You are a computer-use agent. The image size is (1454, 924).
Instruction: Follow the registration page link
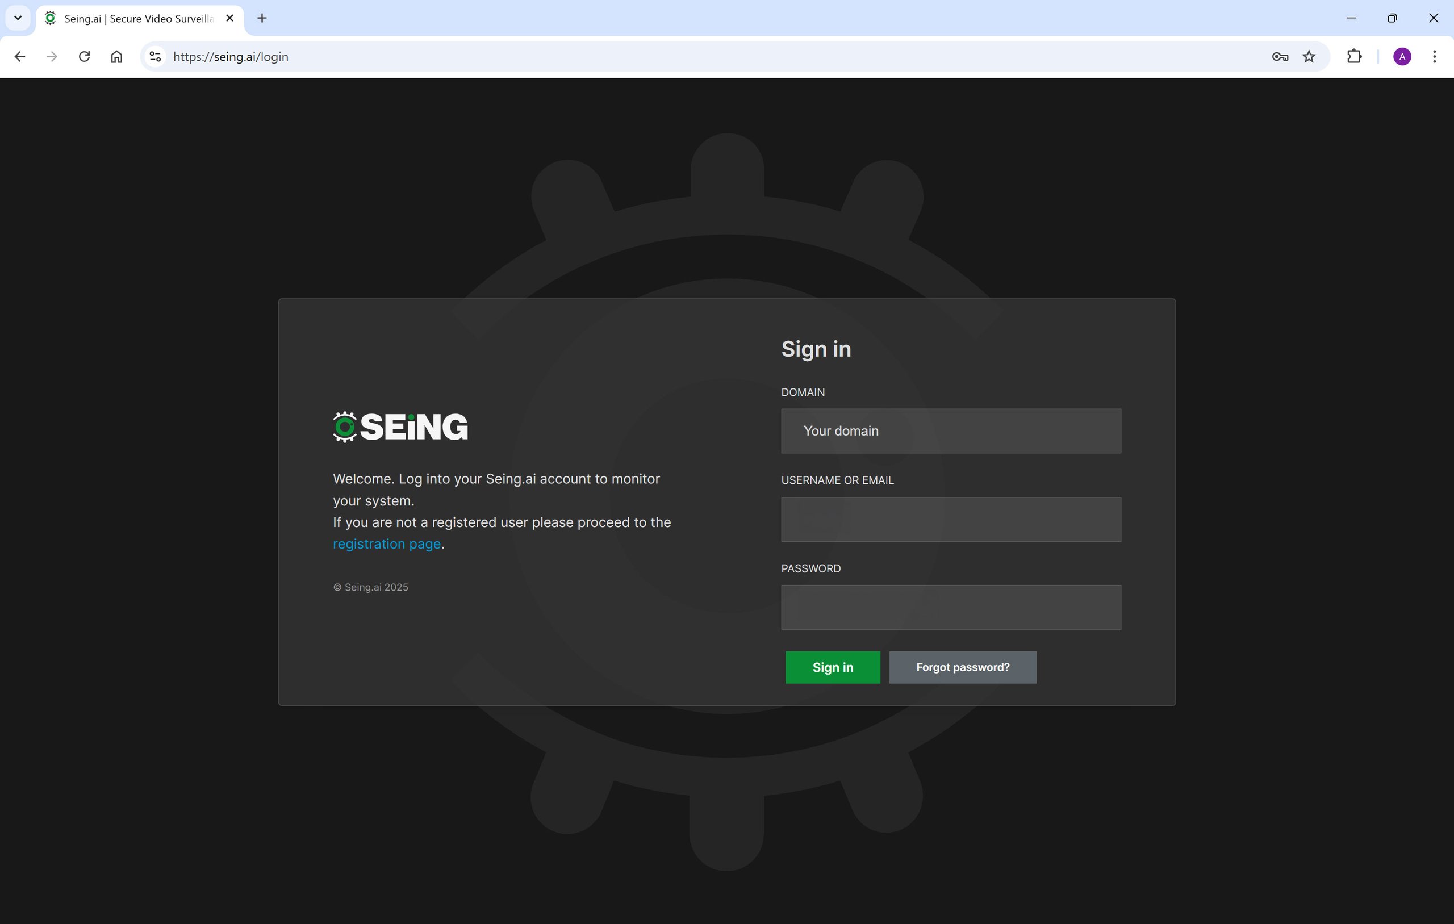[x=386, y=544]
